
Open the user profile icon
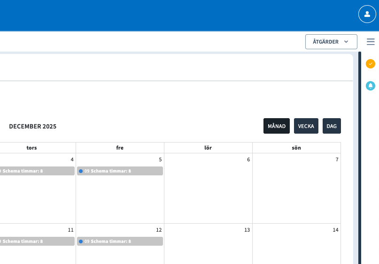pos(367,14)
